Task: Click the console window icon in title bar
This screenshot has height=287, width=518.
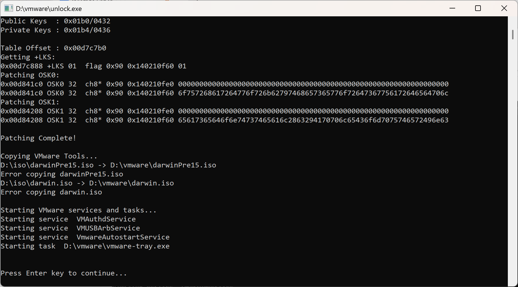Action: pos(8,8)
